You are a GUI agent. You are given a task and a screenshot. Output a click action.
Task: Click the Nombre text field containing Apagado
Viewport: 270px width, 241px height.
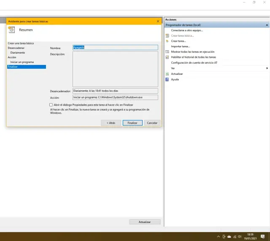[115, 47]
